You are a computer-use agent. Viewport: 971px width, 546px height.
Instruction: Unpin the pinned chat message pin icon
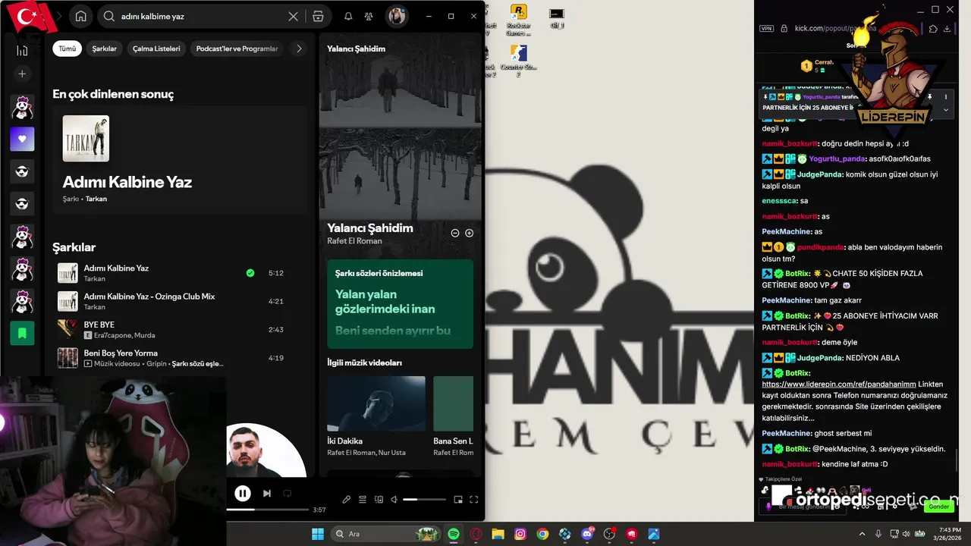[x=929, y=97]
